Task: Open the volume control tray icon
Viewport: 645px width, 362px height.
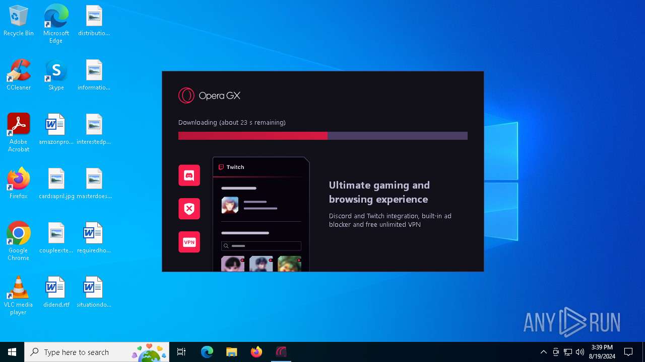Action: click(x=580, y=352)
